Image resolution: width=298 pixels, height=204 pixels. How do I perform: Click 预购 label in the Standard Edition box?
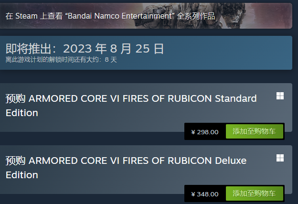click(15, 98)
